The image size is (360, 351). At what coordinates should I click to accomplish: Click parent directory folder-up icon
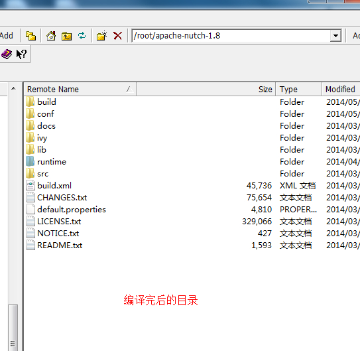[x=66, y=36]
